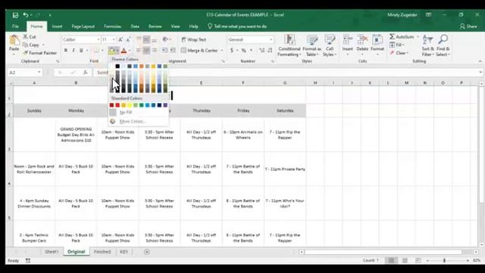Image resolution: width=485 pixels, height=273 pixels.
Task: Toggle Wrap Text
Action: (x=194, y=39)
